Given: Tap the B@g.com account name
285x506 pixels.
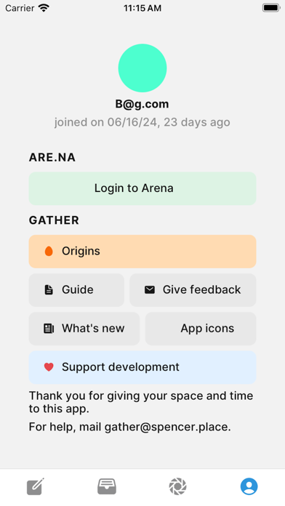Looking at the screenshot, I should click(x=142, y=104).
